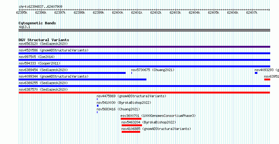Click the tiny blue nsv5683416 marker
The height and width of the screenshot is (144, 279).
97,112
